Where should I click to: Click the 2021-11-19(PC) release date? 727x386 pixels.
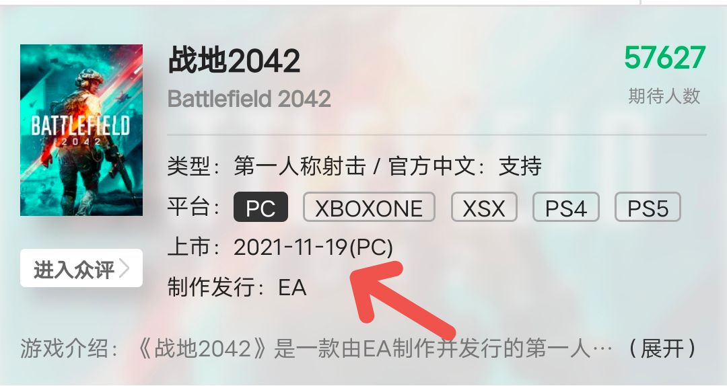[314, 247]
